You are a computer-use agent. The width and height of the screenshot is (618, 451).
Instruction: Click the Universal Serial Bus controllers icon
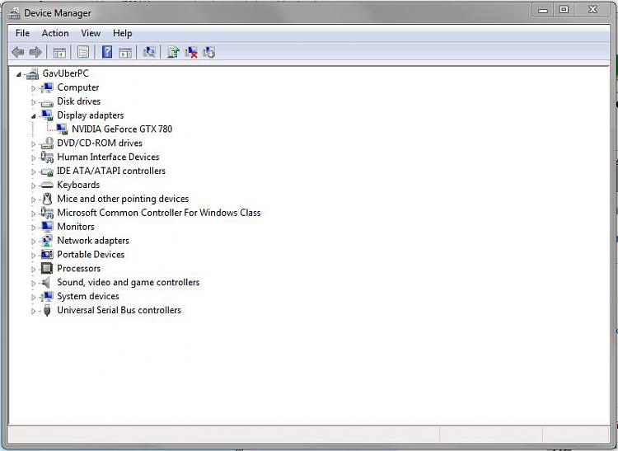pos(47,310)
